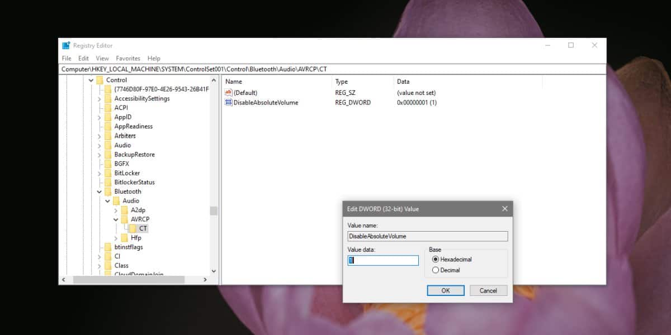Click the Registry Editor app icon in title bar

pyautogui.click(x=66, y=46)
